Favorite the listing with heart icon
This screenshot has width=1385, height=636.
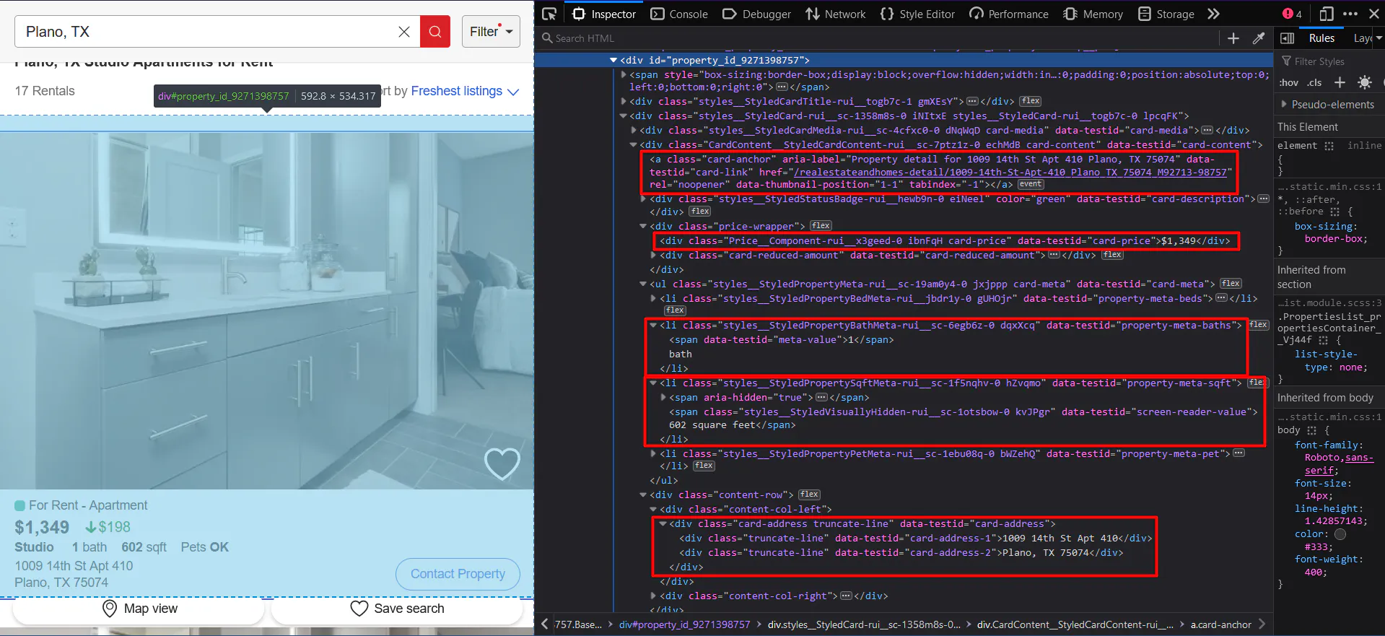[x=502, y=463]
